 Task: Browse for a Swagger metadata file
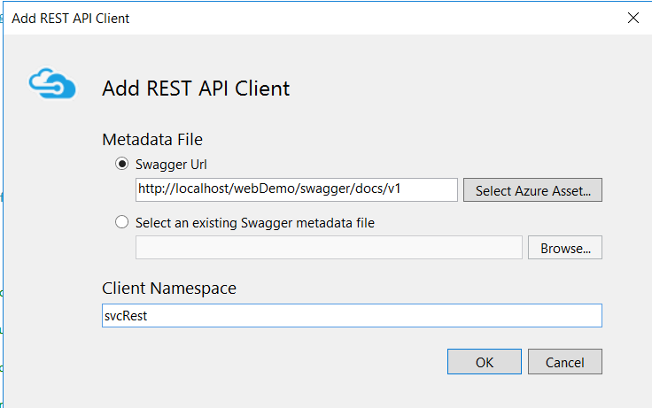tap(565, 248)
